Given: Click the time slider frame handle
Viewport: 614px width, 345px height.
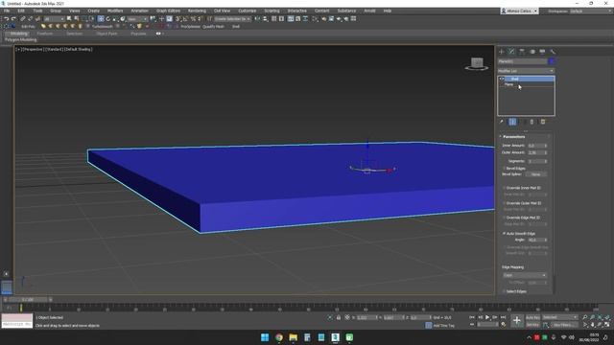Looking at the screenshot, I should point(28,300).
